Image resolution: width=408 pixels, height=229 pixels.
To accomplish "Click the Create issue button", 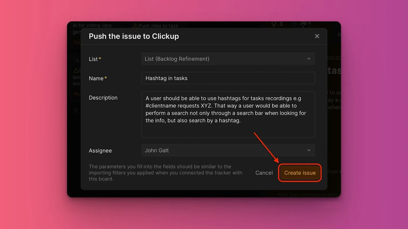I will pyautogui.click(x=300, y=173).
